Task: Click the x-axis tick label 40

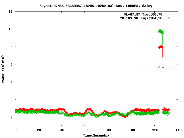Action: (62, 130)
